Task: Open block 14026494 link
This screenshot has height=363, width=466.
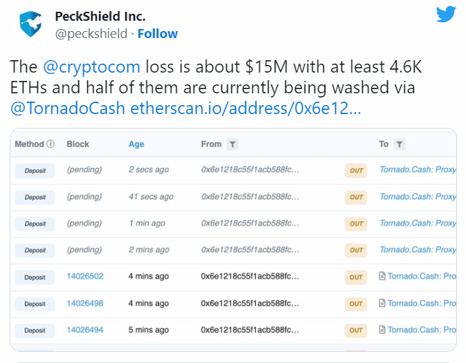Action: (x=84, y=331)
